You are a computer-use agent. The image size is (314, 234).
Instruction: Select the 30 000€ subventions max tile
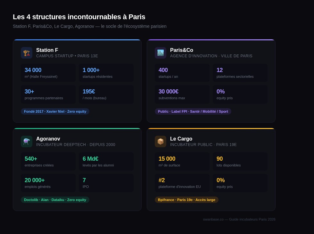pos(182,94)
